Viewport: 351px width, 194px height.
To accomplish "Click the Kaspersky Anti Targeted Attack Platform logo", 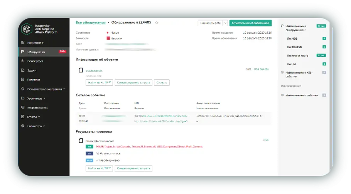I will tap(27, 29).
